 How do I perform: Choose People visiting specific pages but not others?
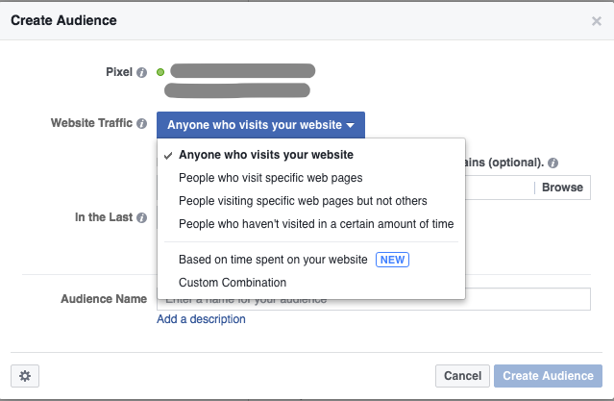[311, 201]
